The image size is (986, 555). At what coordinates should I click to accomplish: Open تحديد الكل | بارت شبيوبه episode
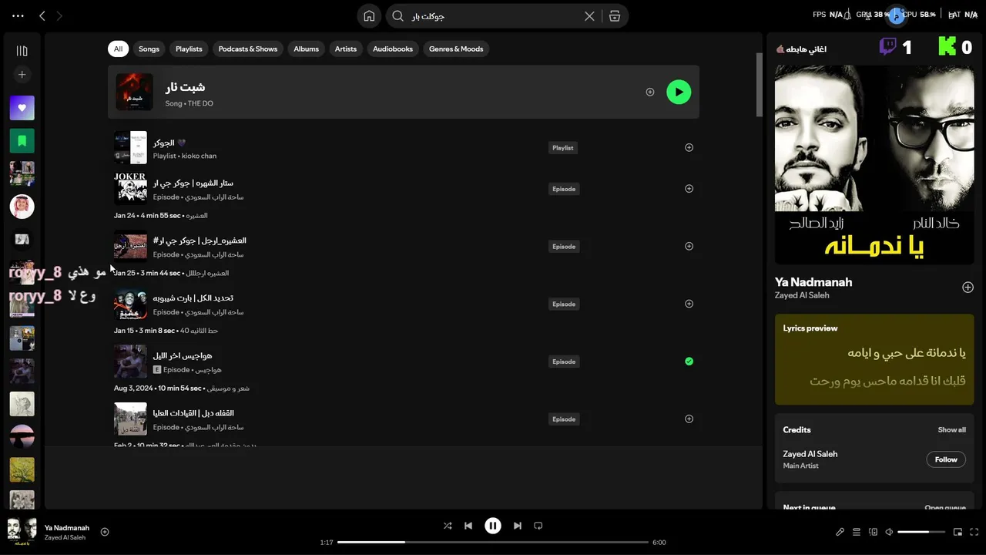193,298
